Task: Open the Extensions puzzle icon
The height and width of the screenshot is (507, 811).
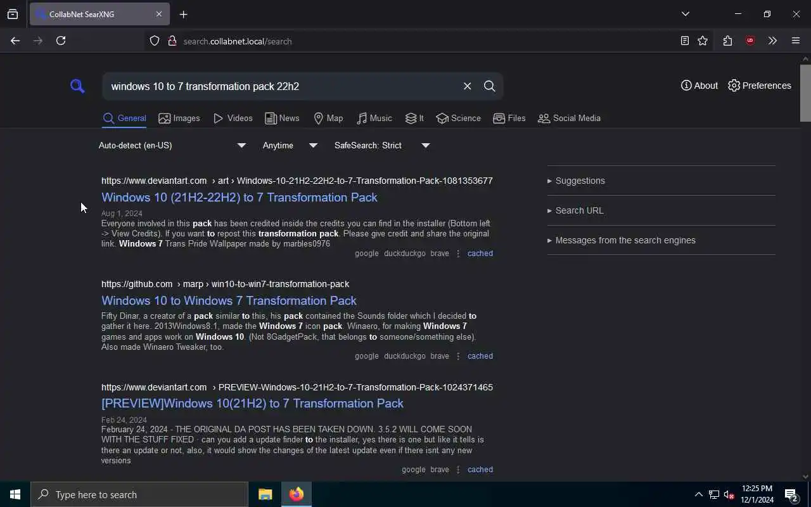Action: [727, 41]
